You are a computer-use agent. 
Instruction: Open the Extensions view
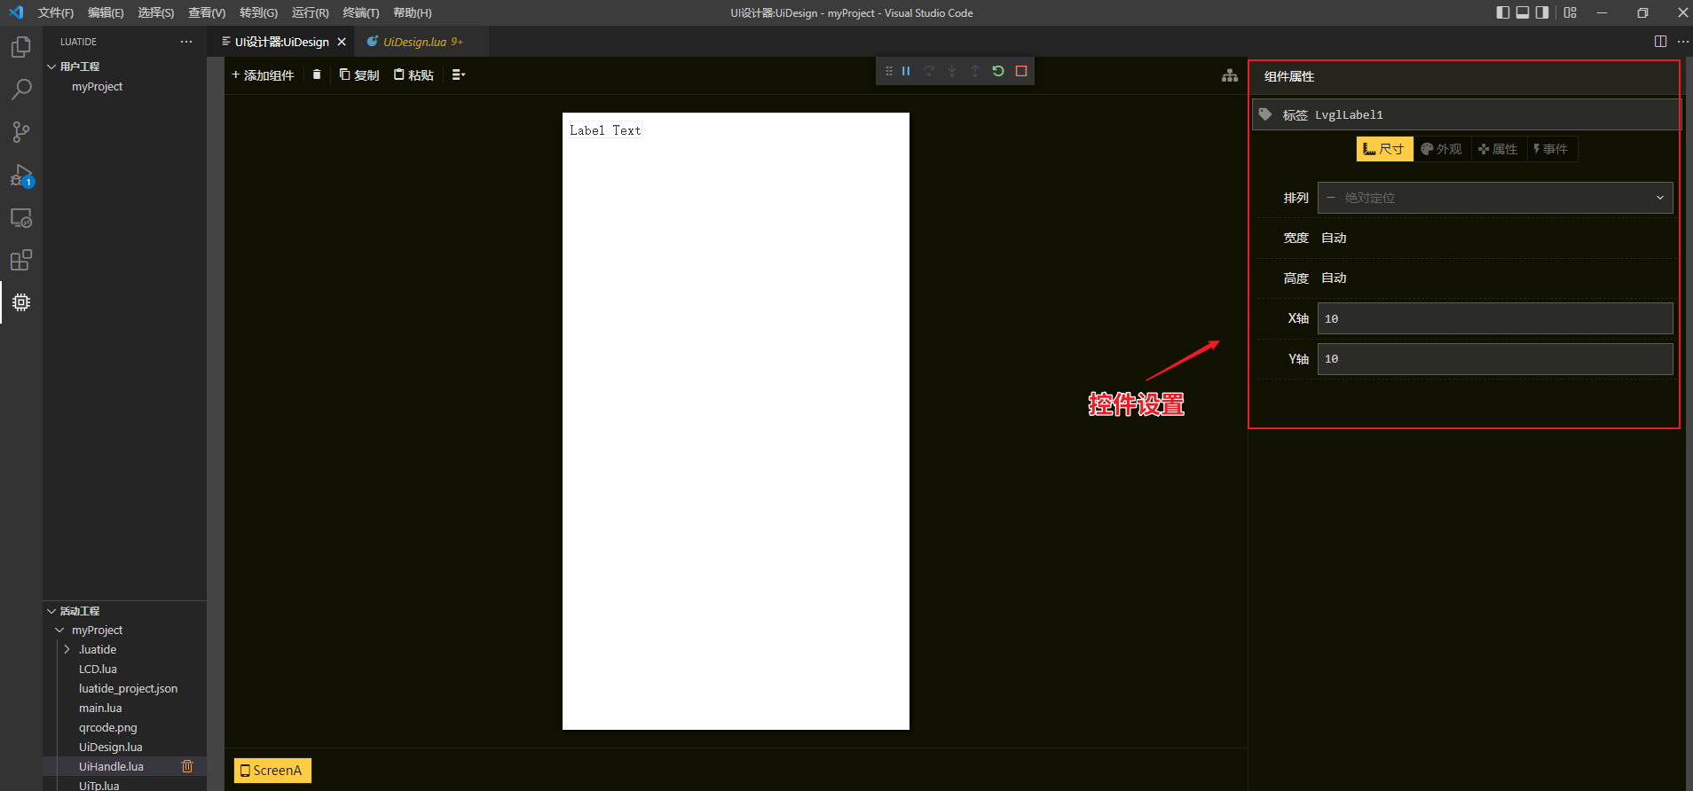pos(20,261)
